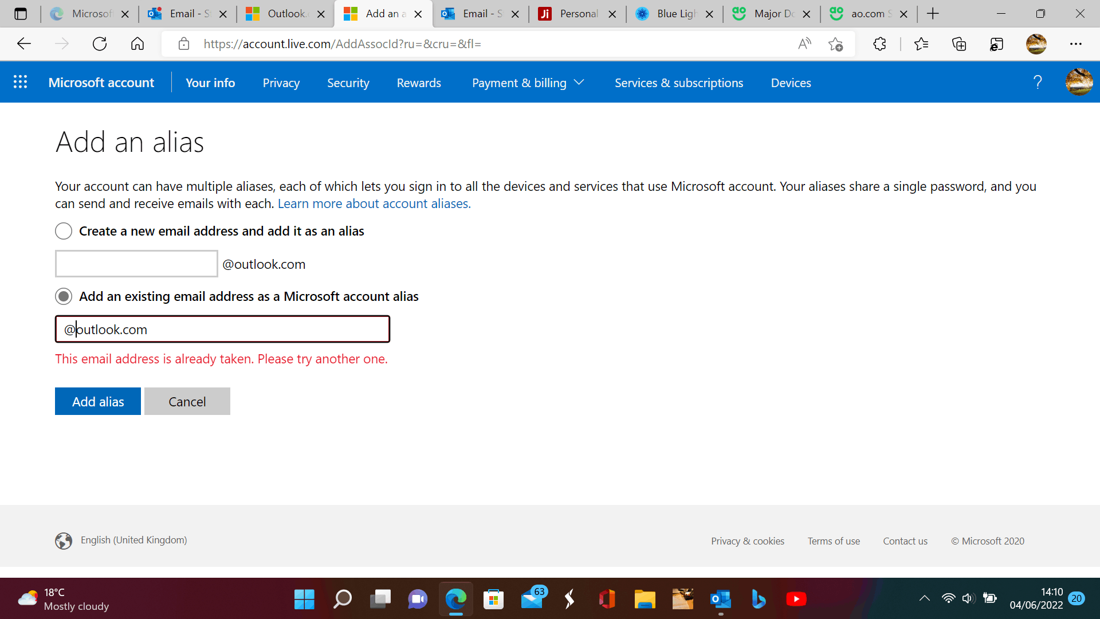Show hidden system tray icons
Viewport: 1100px width, 619px height.
(x=924, y=599)
